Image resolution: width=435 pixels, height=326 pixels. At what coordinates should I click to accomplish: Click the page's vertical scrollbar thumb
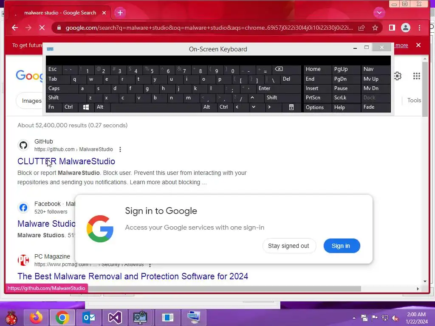pyautogui.click(x=425, y=89)
